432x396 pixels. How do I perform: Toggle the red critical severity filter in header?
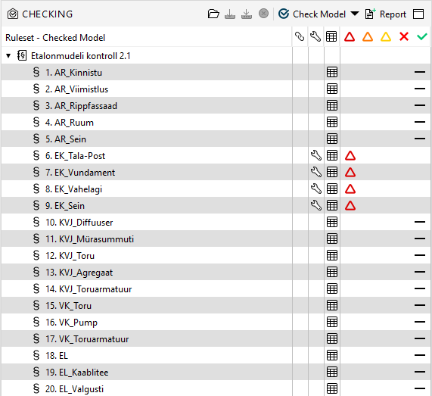[350, 36]
